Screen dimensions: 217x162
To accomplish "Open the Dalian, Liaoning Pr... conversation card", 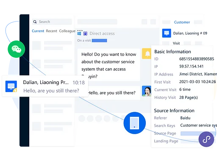I will pos(45,86).
